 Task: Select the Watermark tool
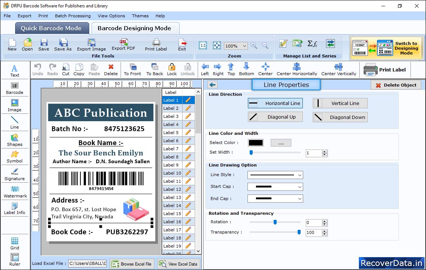[x=15, y=192]
